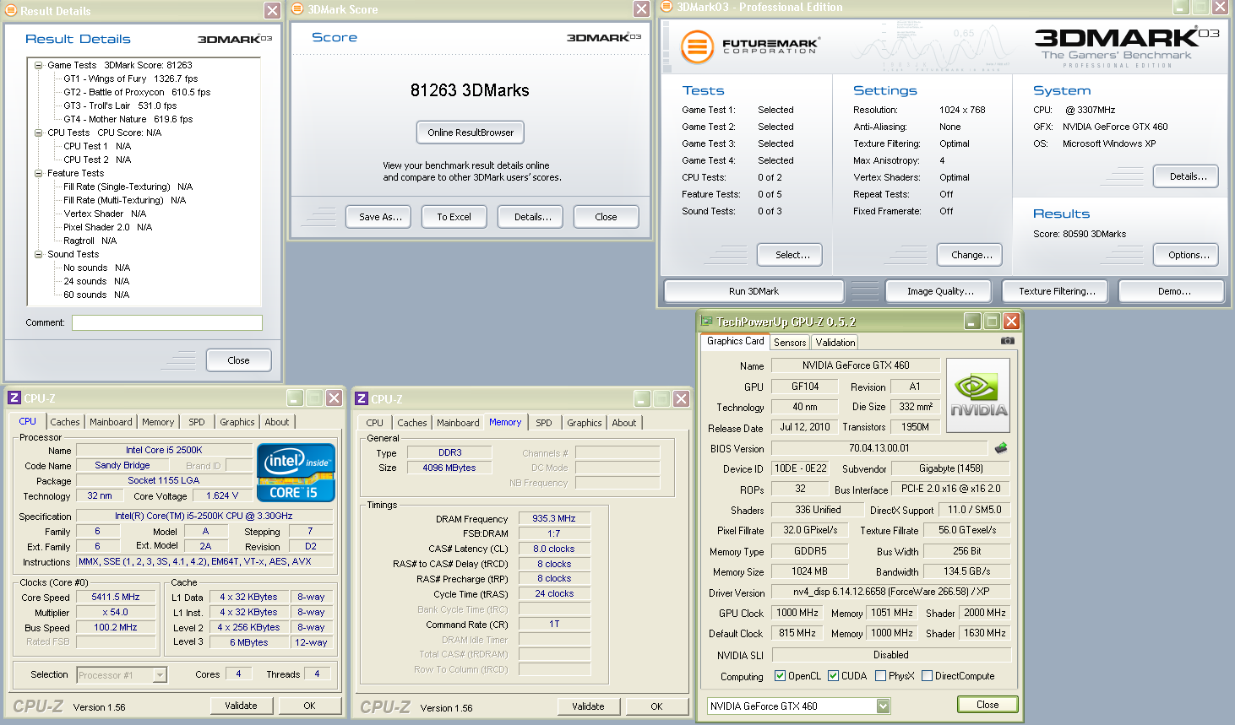Click Validate in the CPU-Z processor window
Viewport: 1235px width, 725px height.
(241, 706)
